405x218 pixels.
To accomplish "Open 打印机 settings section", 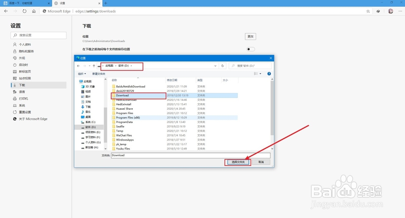I will [38, 98].
